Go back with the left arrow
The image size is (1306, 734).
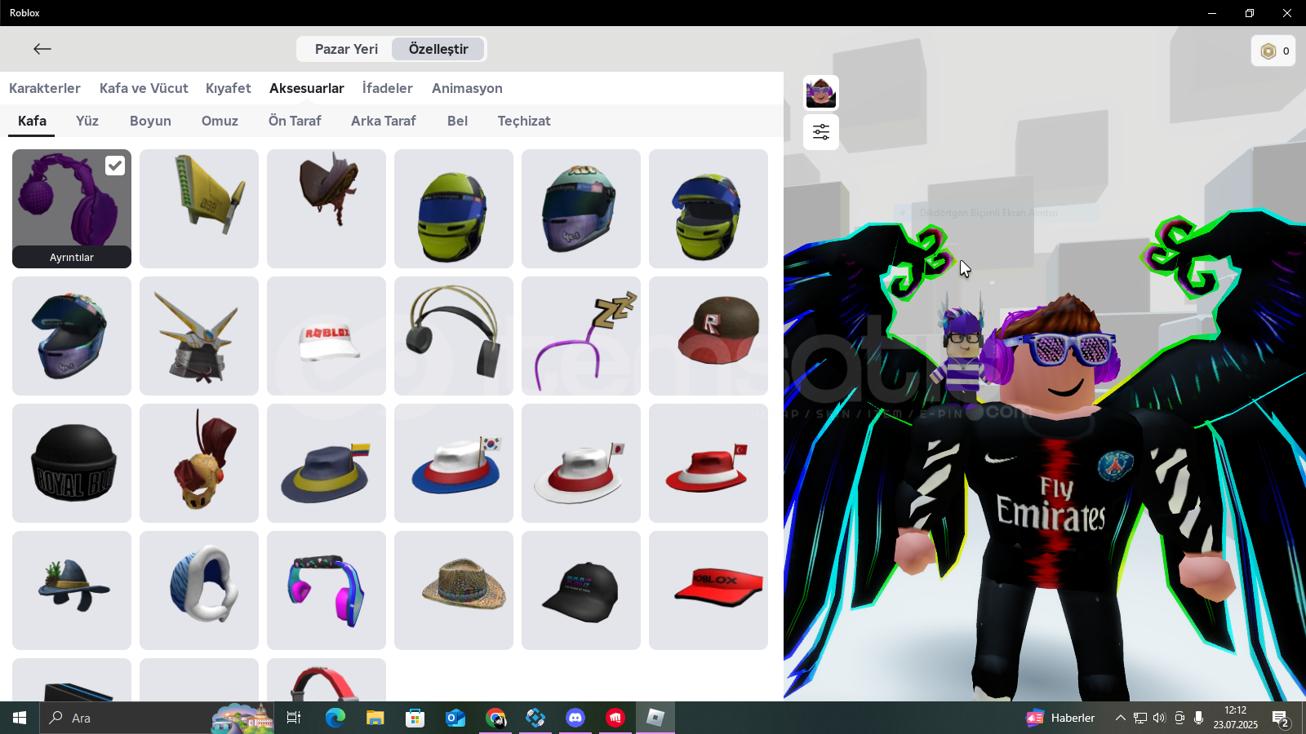pyautogui.click(x=42, y=49)
